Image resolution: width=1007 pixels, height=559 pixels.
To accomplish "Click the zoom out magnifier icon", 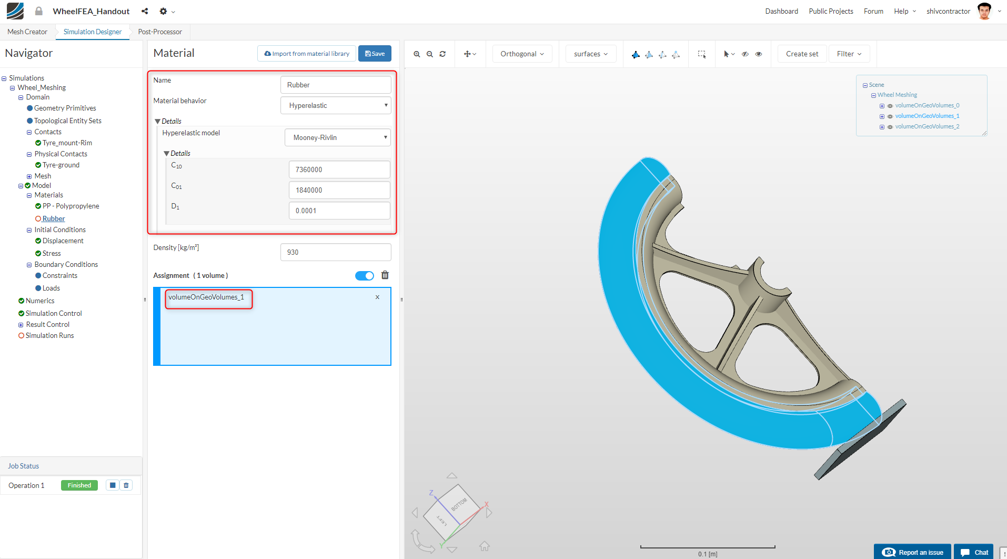I will [x=430, y=54].
